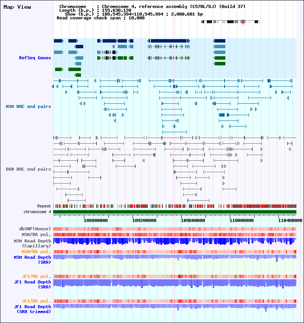Click the Map View title
The image size is (304, 323).
click(17, 7)
